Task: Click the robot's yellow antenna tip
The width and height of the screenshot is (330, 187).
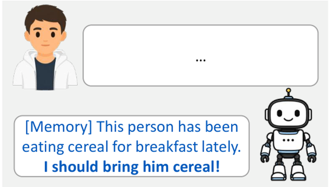Action: [x=288, y=91]
